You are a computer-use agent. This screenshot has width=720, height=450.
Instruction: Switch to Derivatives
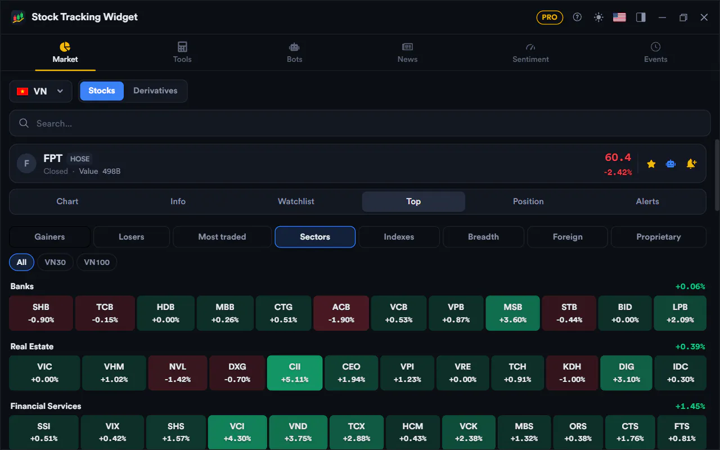155,91
